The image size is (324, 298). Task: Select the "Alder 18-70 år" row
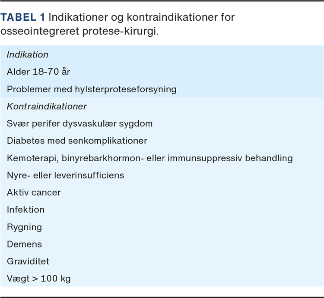coord(38,72)
